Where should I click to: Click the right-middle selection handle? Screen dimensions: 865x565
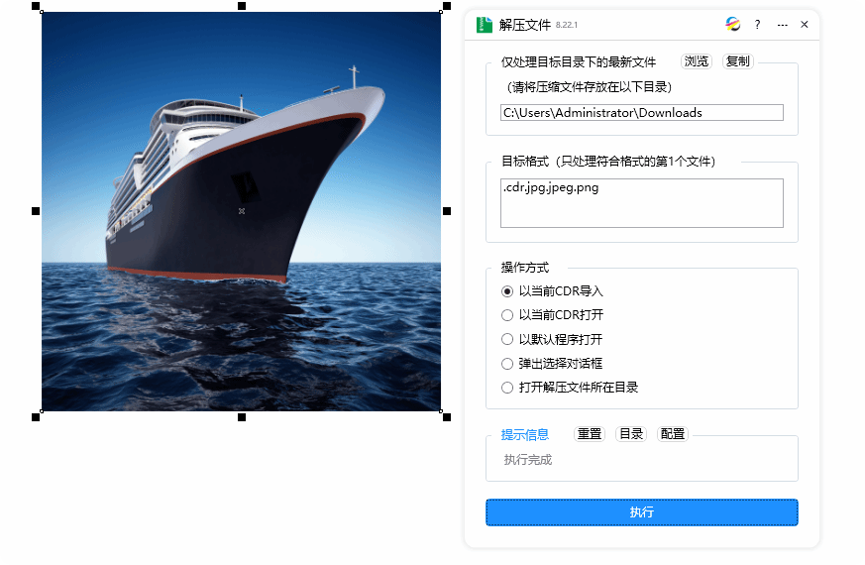[447, 211]
